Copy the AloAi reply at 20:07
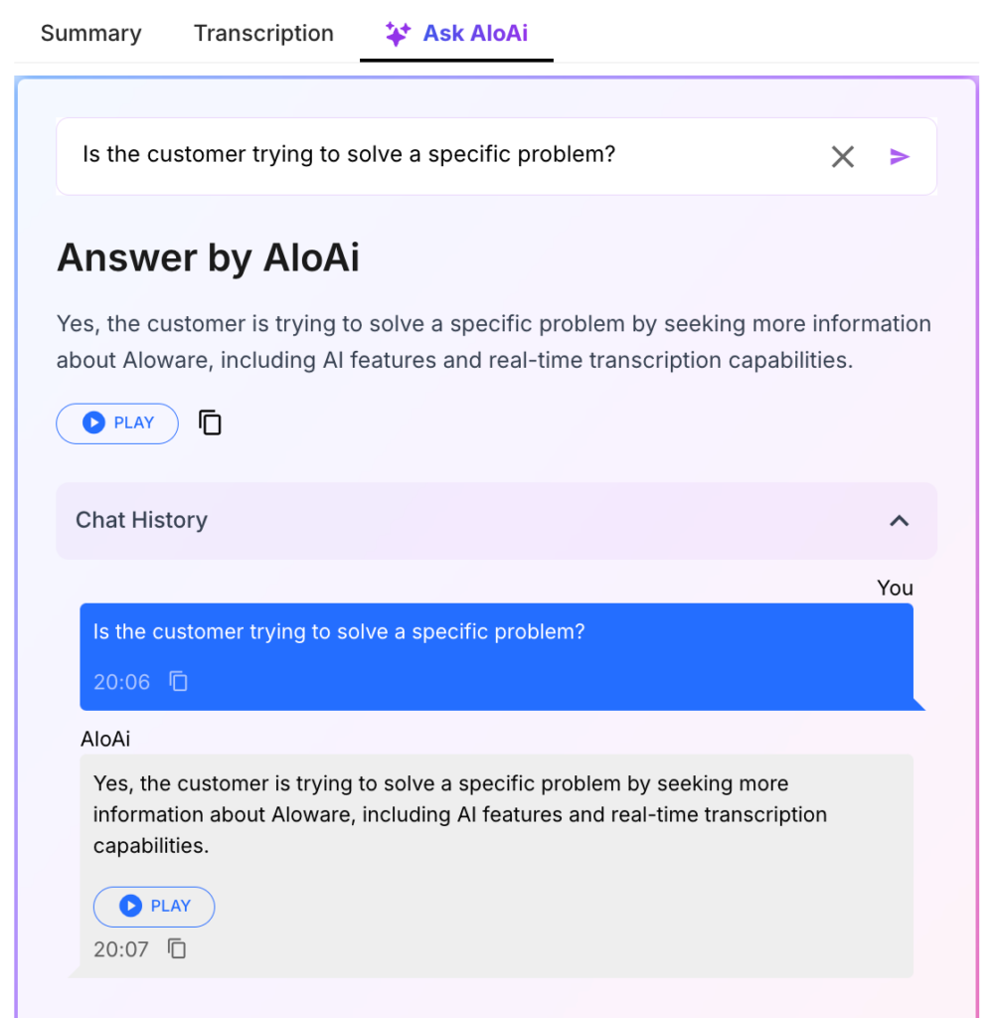This screenshot has width=997, height=1018. click(177, 948)
